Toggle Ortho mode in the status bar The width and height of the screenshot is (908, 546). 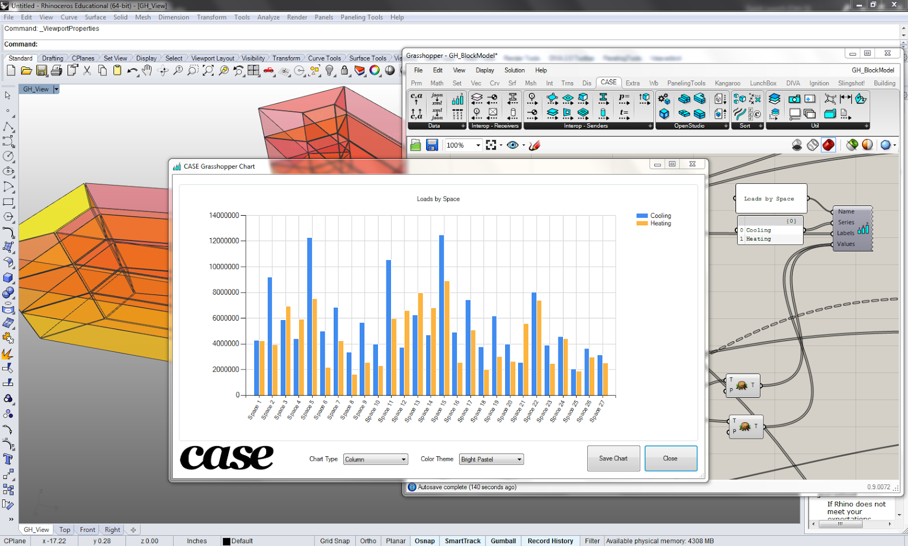coord(368,541)
